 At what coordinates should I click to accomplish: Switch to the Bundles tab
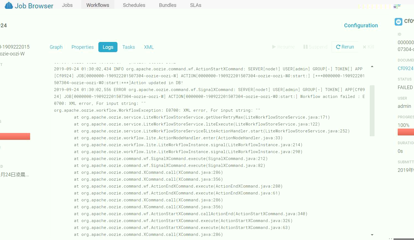click(167, 5)
